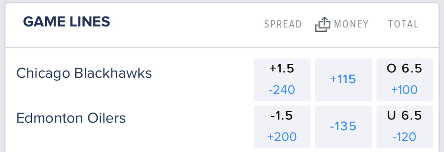Click the O 6.5 over label
The width and height of the screenshot is (444, 152).
tap(404, 69)
